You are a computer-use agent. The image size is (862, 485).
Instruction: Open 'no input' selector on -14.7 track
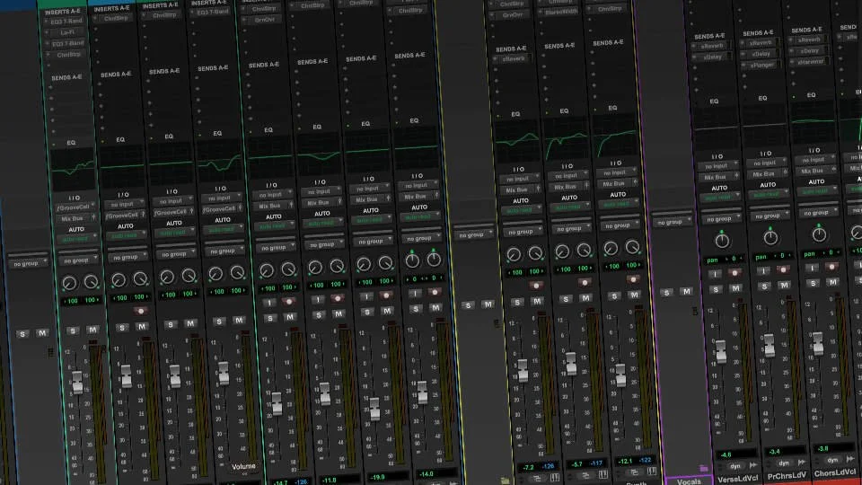[x=273, y=195]
